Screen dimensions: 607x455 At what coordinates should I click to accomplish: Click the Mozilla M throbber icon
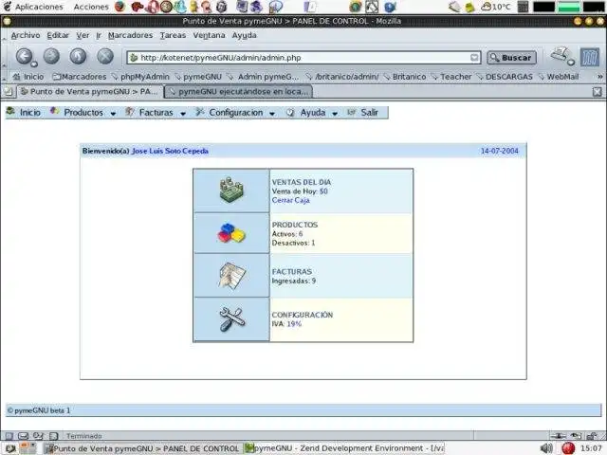(590, 57)
